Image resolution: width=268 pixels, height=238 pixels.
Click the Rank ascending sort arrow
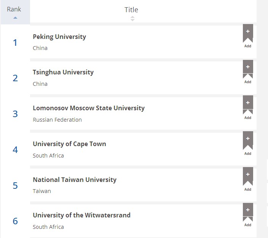coord(15,18)
